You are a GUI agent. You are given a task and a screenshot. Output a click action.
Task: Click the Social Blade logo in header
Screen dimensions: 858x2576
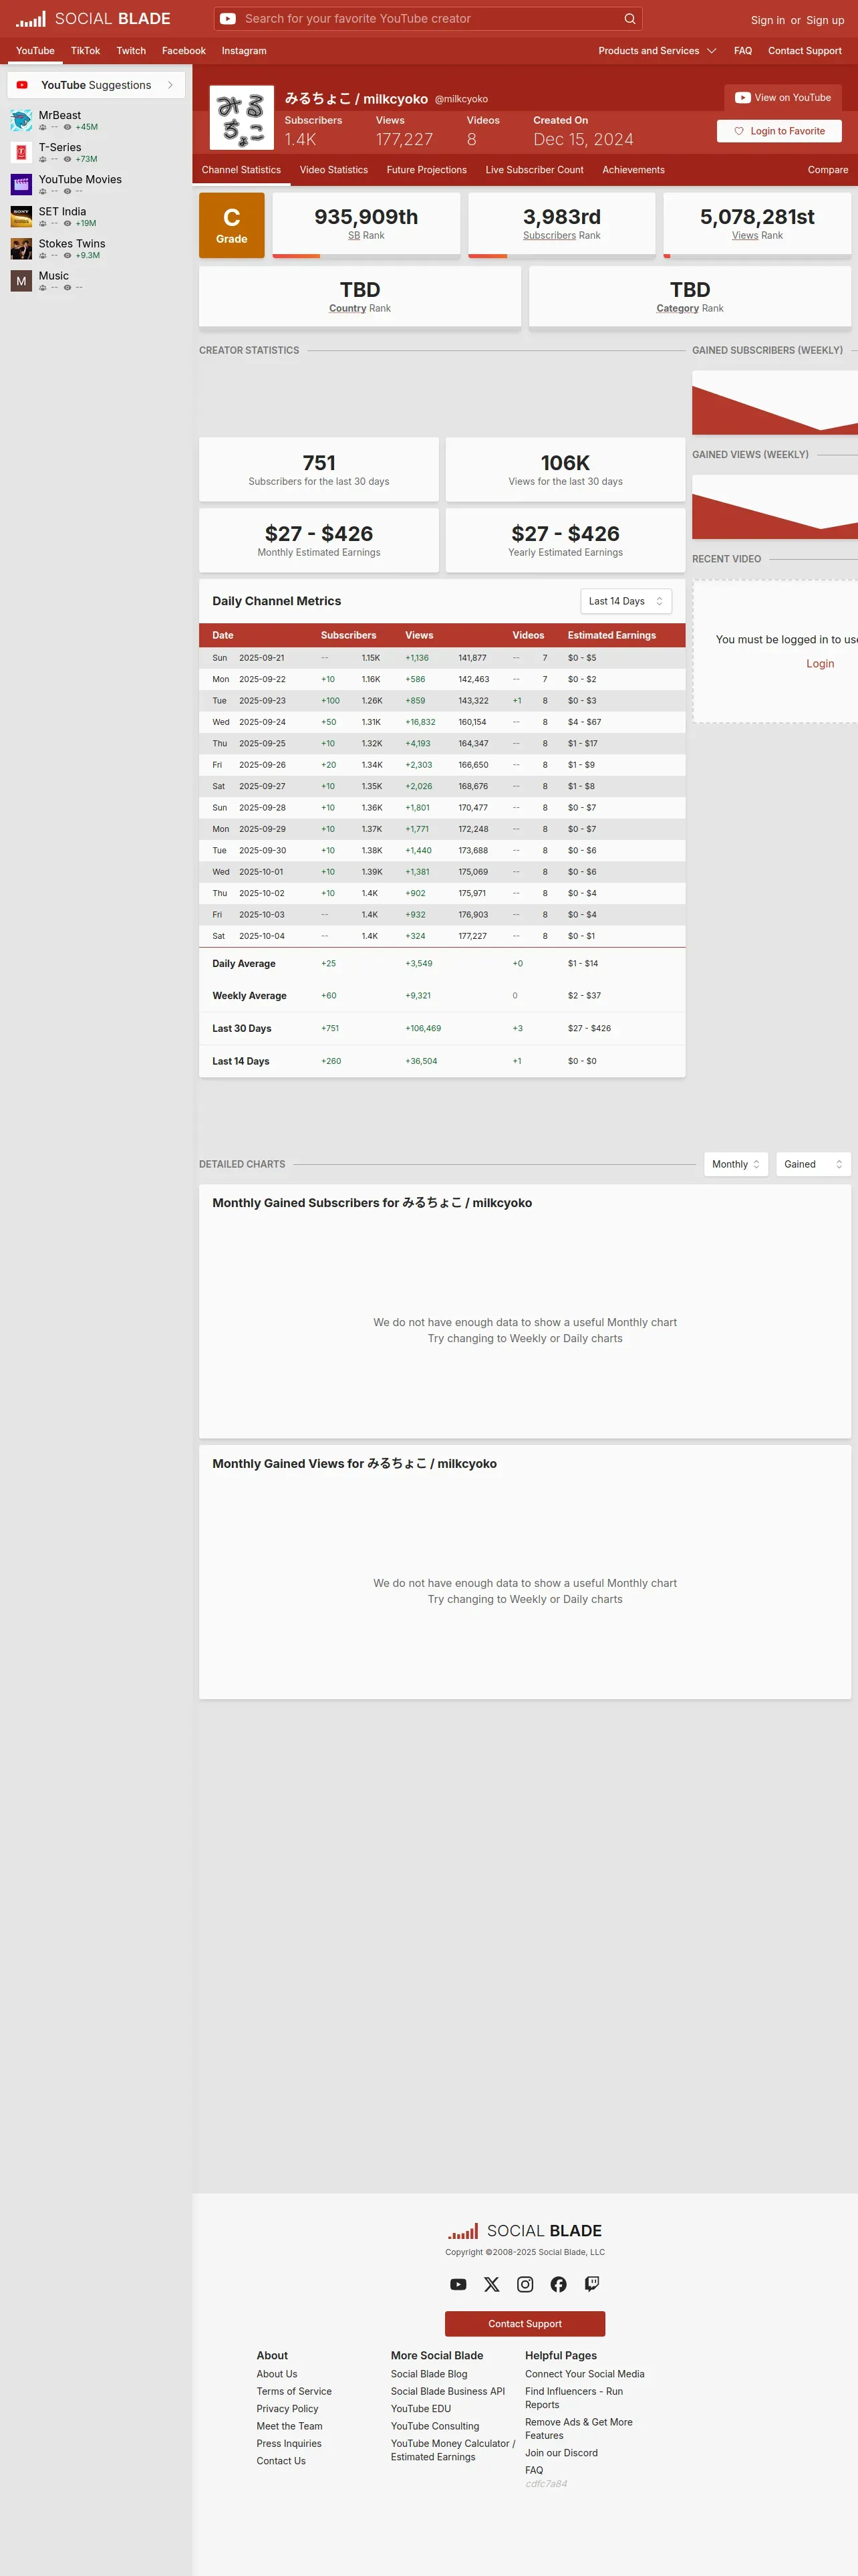pos(93,19)
